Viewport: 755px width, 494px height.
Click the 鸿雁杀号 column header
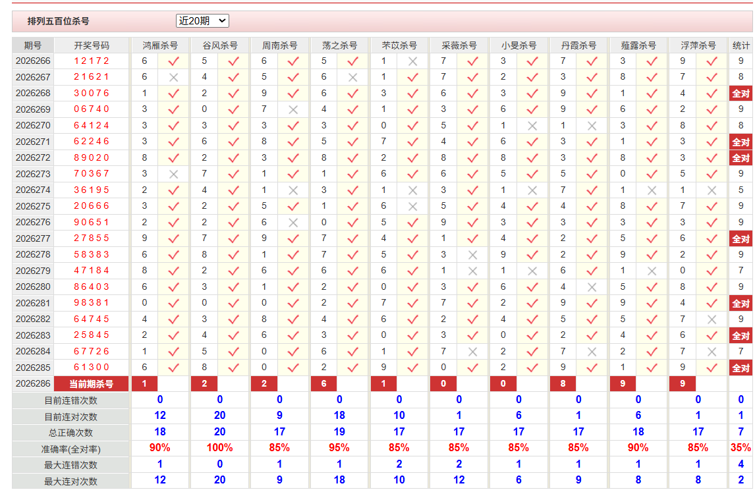(160, 45)
